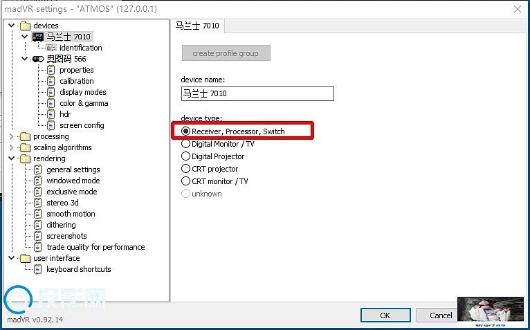Click the smooth motion page icon
Image resolution: width=530 pixels, height=330 pixels.
38,214
